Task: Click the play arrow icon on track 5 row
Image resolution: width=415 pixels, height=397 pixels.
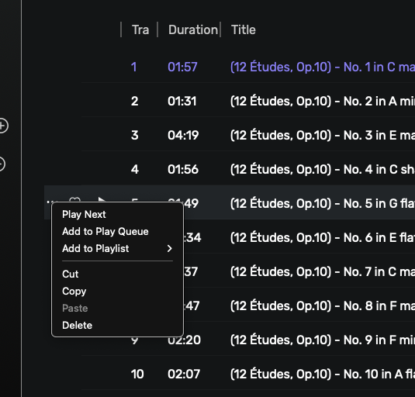Action: tap(102, 199)
